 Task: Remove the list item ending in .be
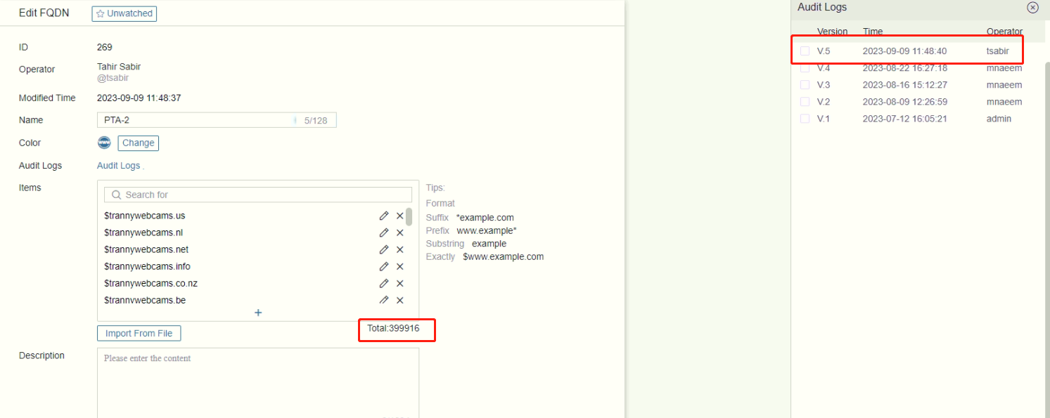(400, 300)
